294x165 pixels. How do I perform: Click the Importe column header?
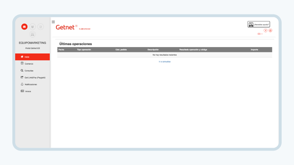254,50
